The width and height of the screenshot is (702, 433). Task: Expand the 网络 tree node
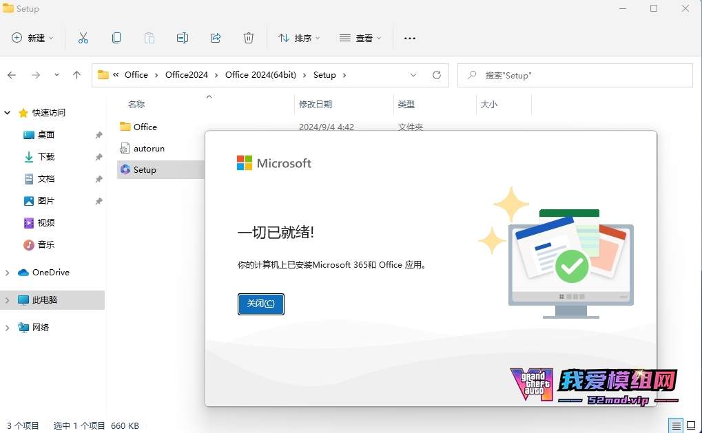8,328
